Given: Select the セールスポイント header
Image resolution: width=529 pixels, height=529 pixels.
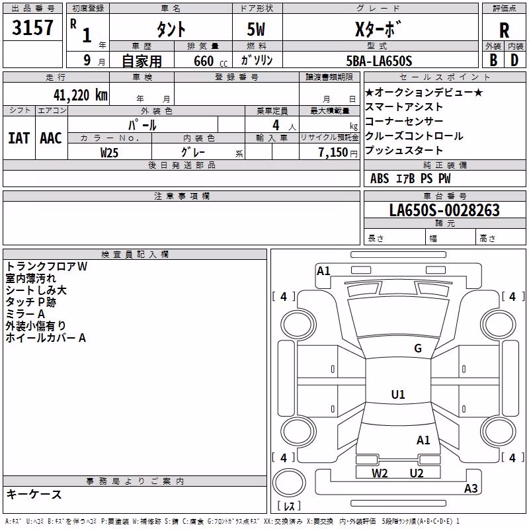Looking at the screenshot, I should click(x=444, y=77).
